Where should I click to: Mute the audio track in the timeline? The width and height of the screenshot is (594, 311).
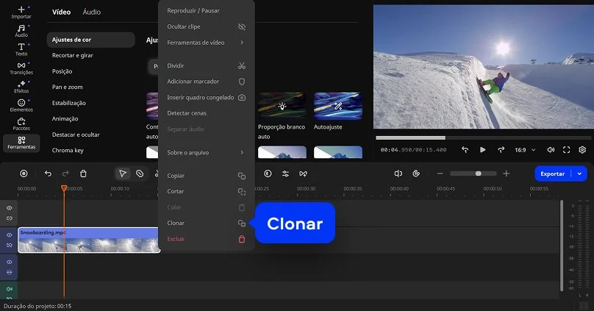tap(10, 289)
